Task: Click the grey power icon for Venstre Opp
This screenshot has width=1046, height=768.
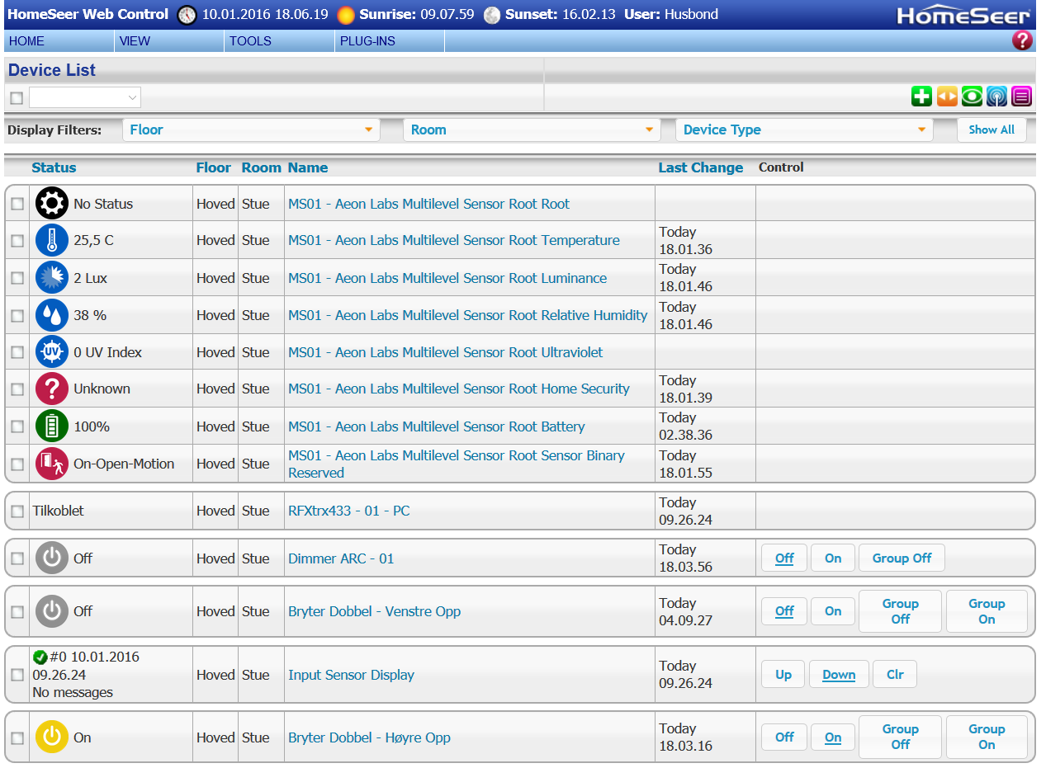Action: pos(52,611)
